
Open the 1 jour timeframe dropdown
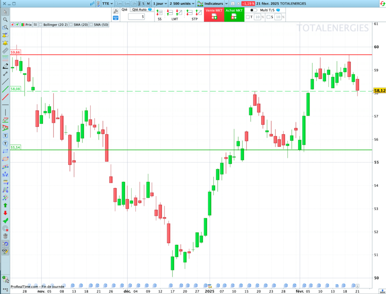coord(160,3)
